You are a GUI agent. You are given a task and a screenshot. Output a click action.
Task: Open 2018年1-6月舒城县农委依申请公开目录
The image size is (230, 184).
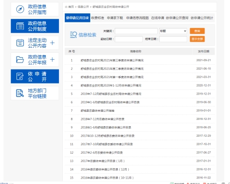tap(106, 127)
